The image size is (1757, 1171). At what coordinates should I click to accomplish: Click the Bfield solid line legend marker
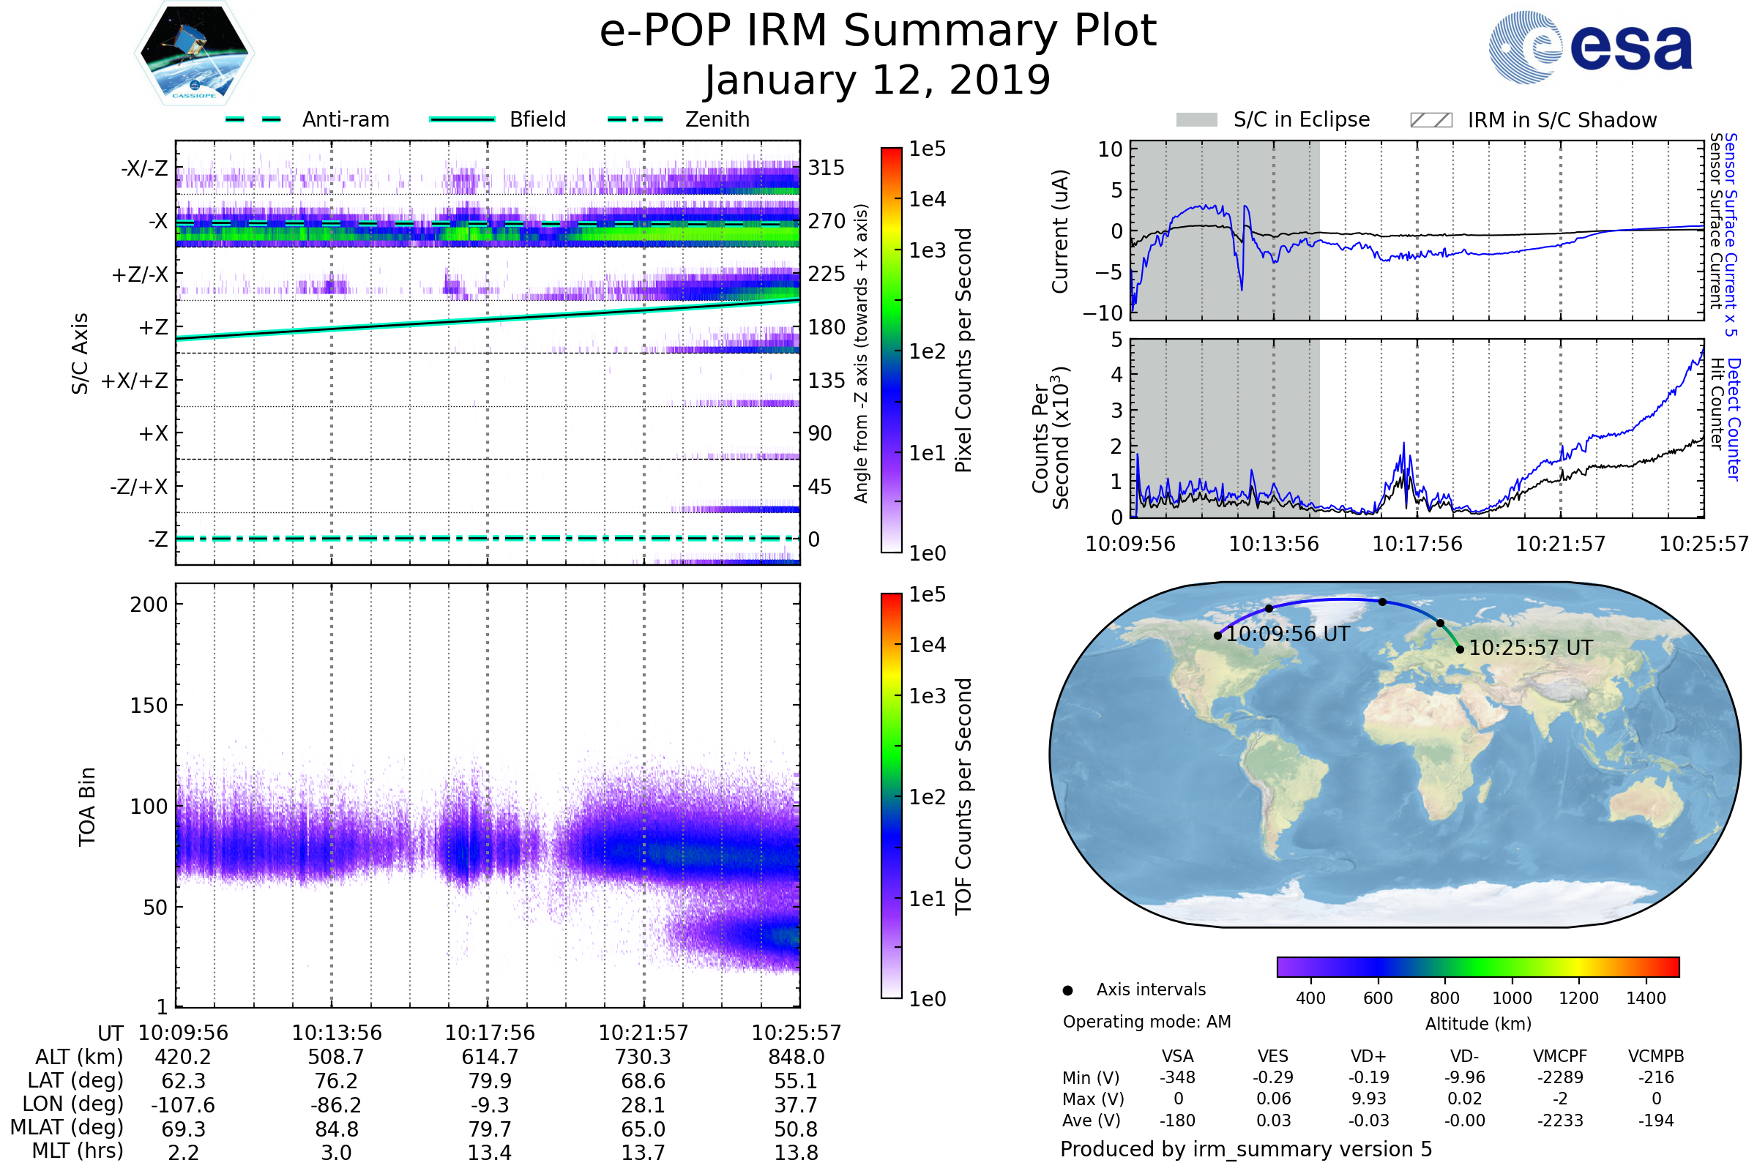462,119
